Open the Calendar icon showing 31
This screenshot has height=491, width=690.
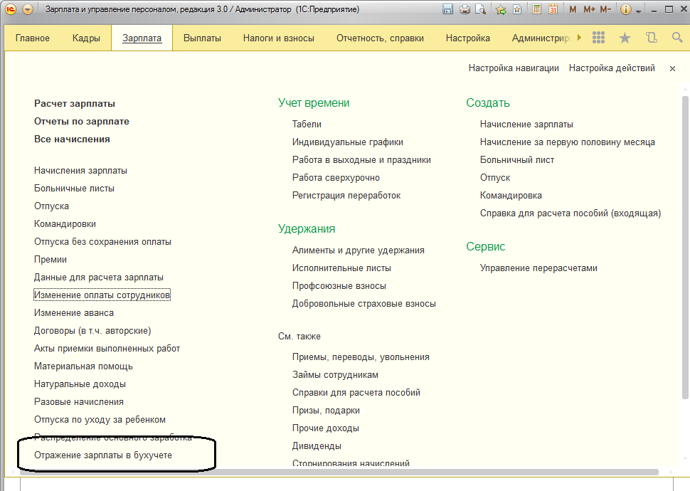coord(553,10)
